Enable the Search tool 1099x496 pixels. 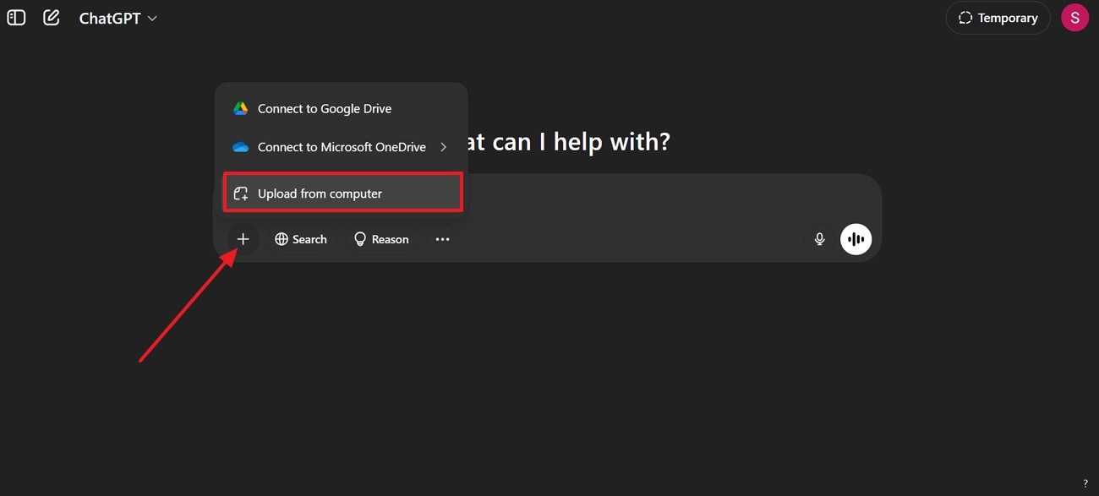point(301,238)
